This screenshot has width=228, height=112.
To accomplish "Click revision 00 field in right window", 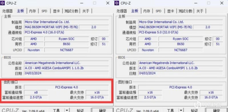I will pos(218,39).
